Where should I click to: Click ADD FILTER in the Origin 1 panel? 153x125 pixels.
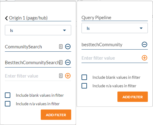[56, 115]
